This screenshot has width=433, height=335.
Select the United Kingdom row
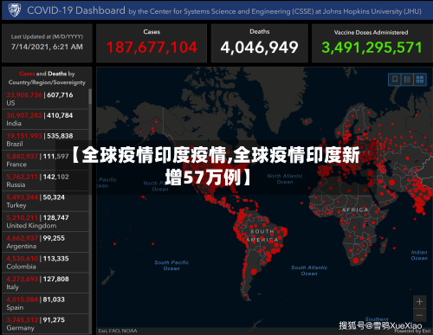(45, 222)
